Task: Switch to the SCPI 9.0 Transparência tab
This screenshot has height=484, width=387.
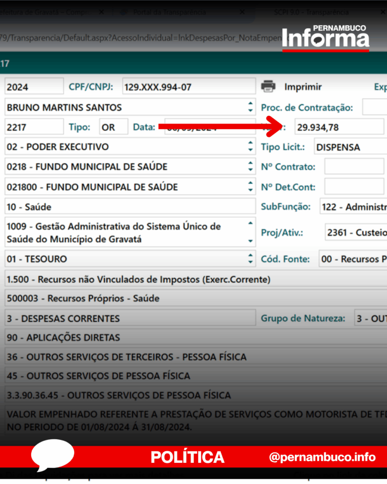Action: point(311,12)
